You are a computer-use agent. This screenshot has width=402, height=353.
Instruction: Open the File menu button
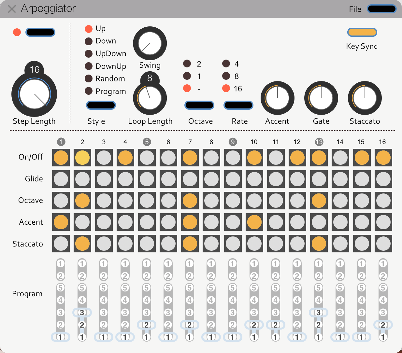point(382,9)
